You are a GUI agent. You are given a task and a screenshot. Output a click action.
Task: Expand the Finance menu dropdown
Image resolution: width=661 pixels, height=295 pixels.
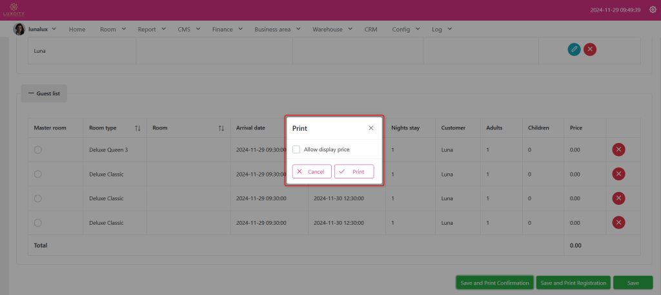[x=227, y=29]
